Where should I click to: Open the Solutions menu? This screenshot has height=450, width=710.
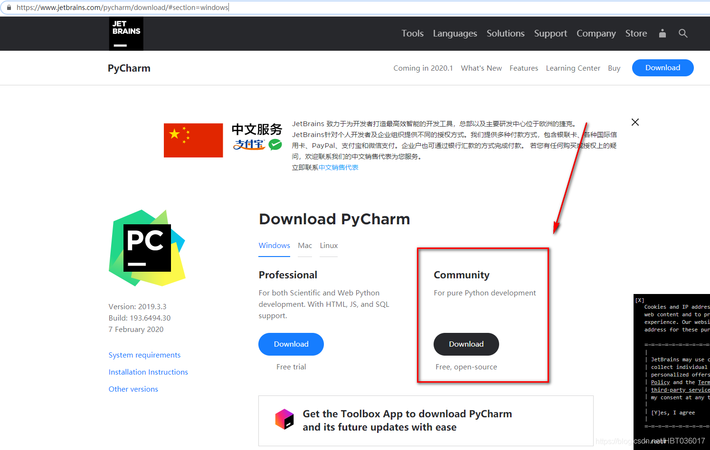click(505, 33)
